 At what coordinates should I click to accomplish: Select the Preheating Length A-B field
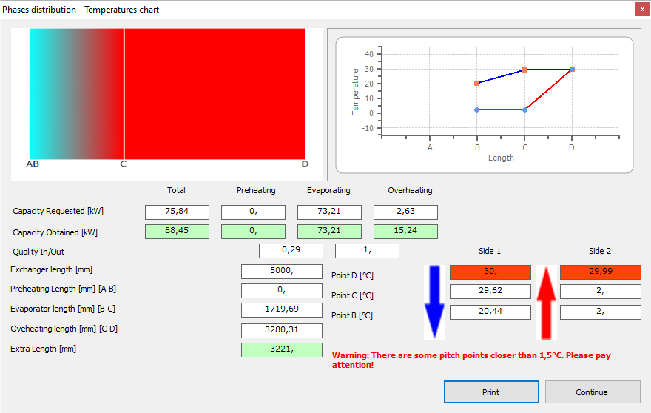[281, 291]
